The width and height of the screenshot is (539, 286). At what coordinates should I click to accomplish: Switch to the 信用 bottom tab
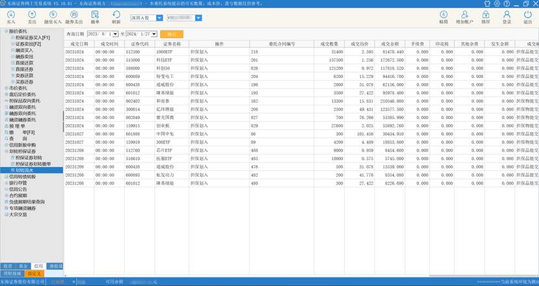(x=38, y=266)
